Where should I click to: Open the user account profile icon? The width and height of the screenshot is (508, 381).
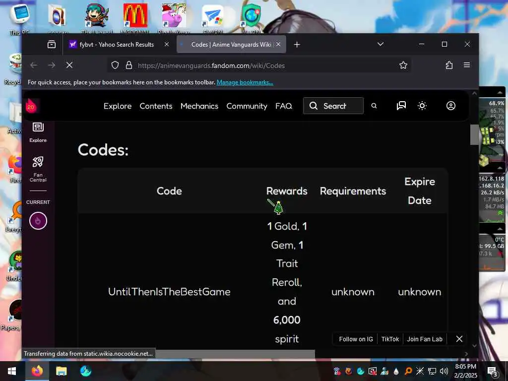450,106
